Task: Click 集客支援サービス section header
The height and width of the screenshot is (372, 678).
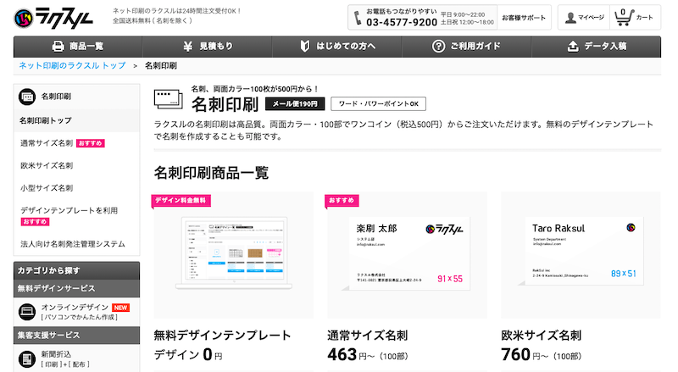Action: (x=76, y=336)
